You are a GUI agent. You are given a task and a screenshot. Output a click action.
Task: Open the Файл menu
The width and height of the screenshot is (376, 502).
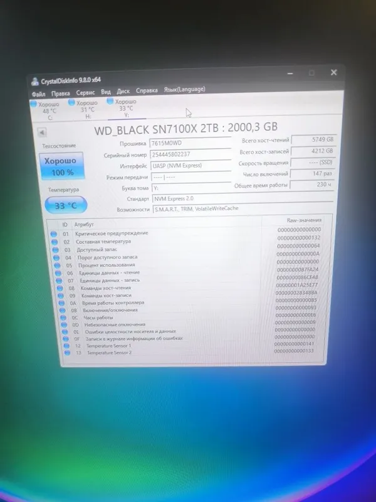point(38,94)
